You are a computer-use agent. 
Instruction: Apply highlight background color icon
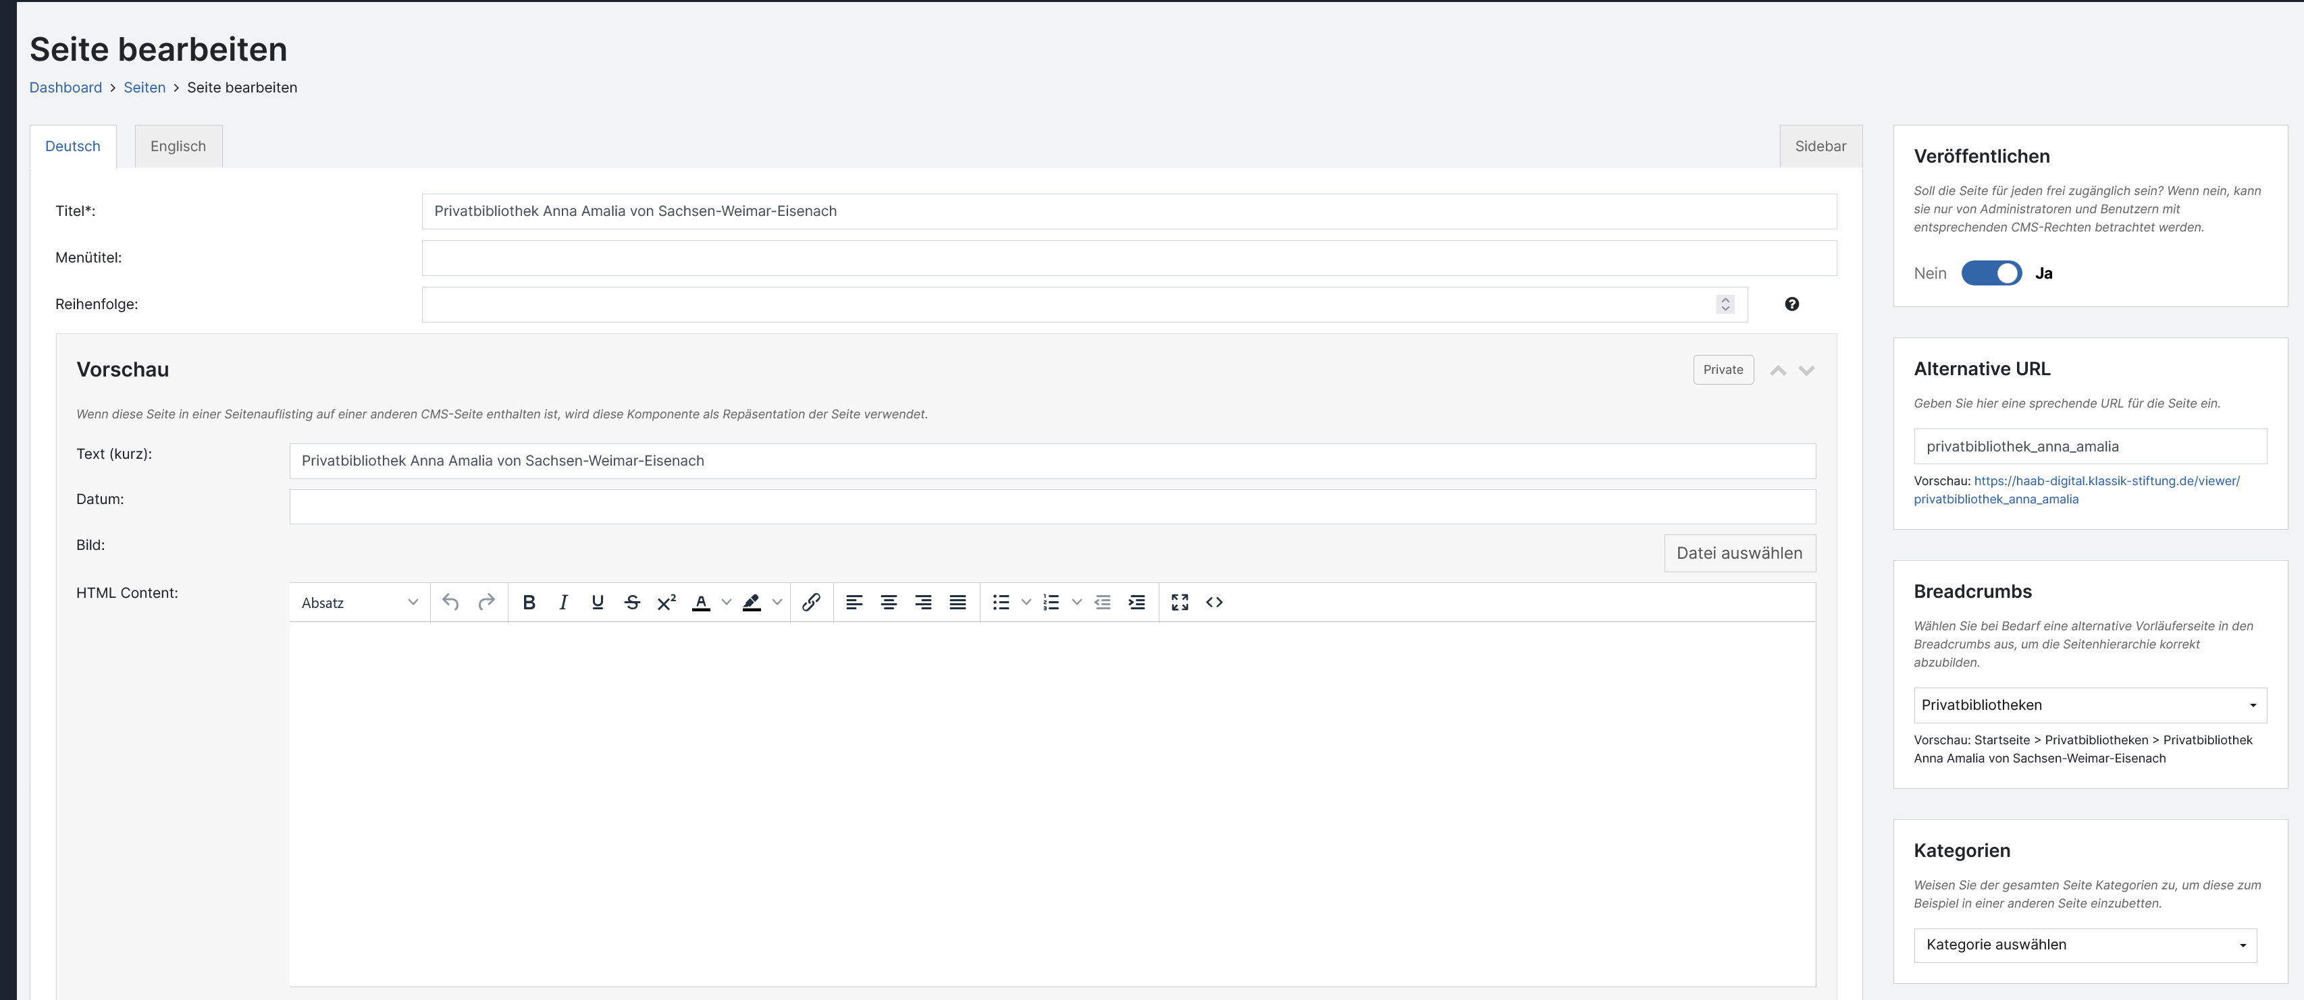coord(752,603)
